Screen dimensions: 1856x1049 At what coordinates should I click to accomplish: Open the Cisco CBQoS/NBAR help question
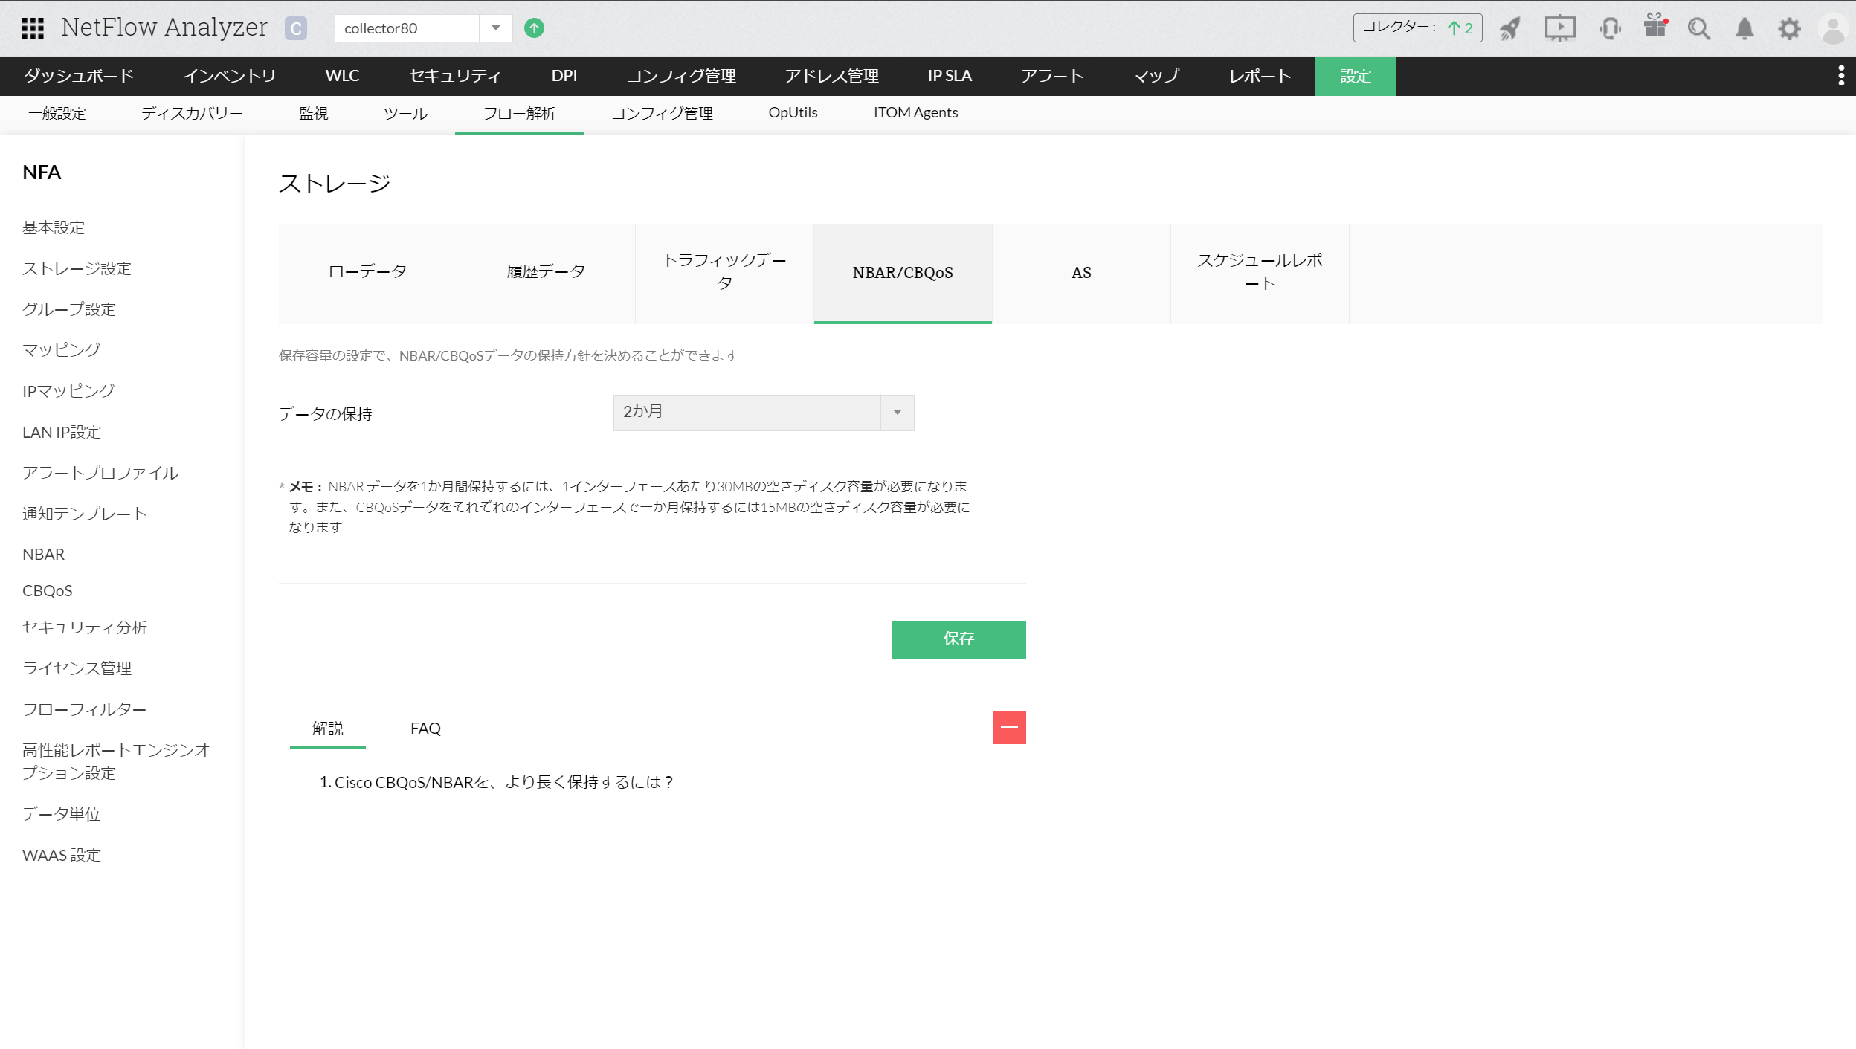pyautogui.click(x=496, y=782)
